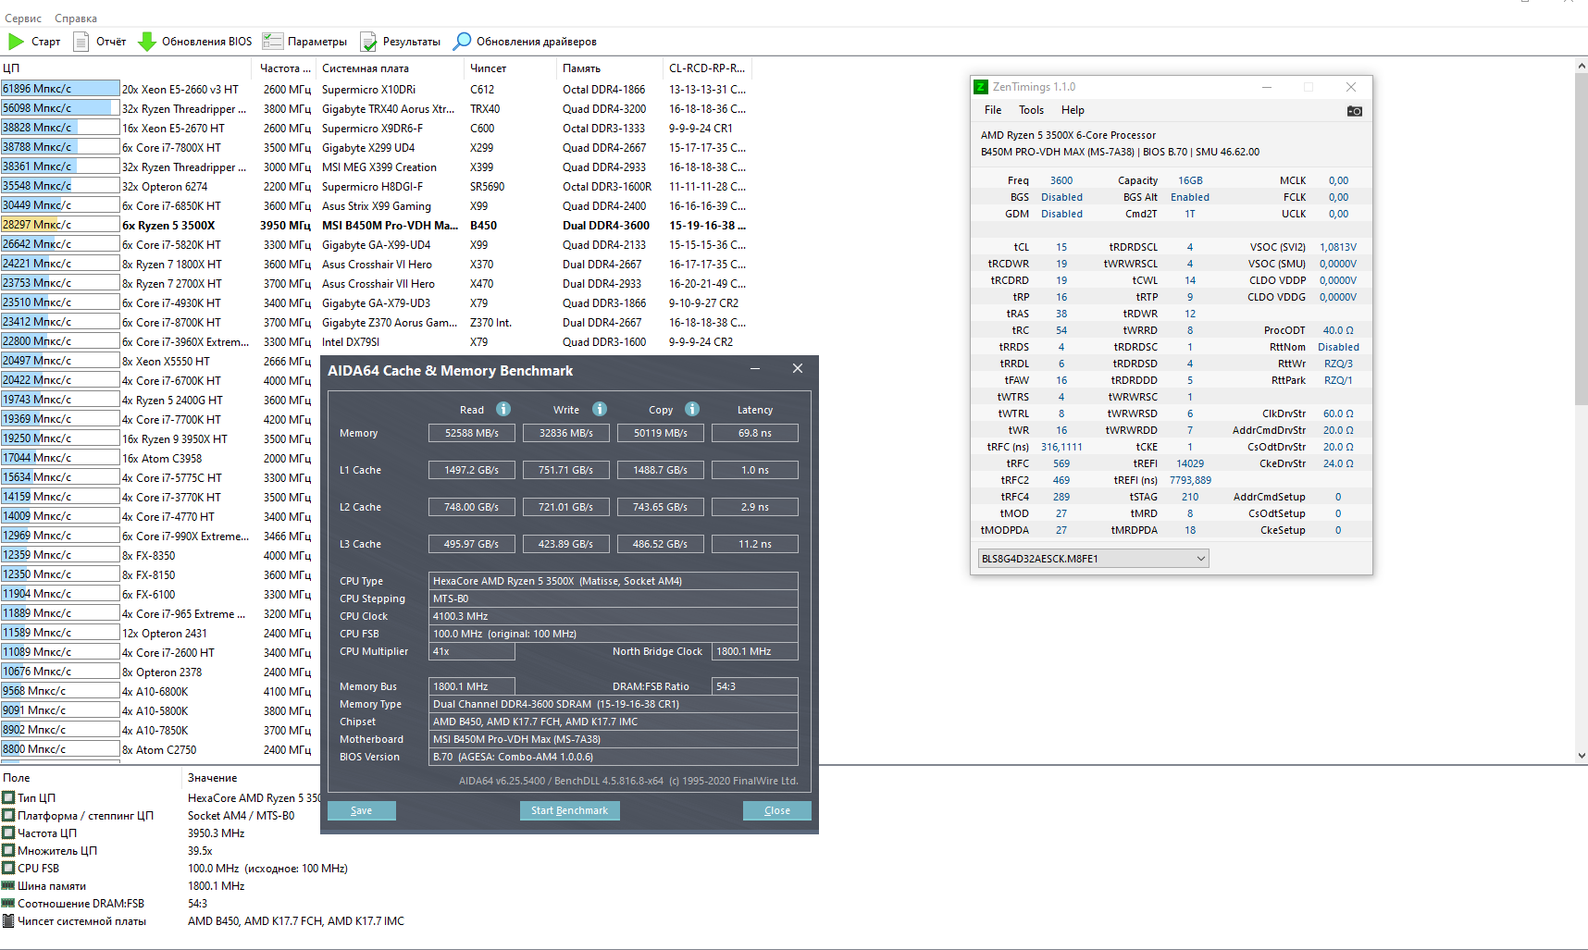Image resolution: width=1588 pixels, height=950 pixels.
Task: Sort by the Память column header
Action: pyautogui.click(x=610, y=68)
